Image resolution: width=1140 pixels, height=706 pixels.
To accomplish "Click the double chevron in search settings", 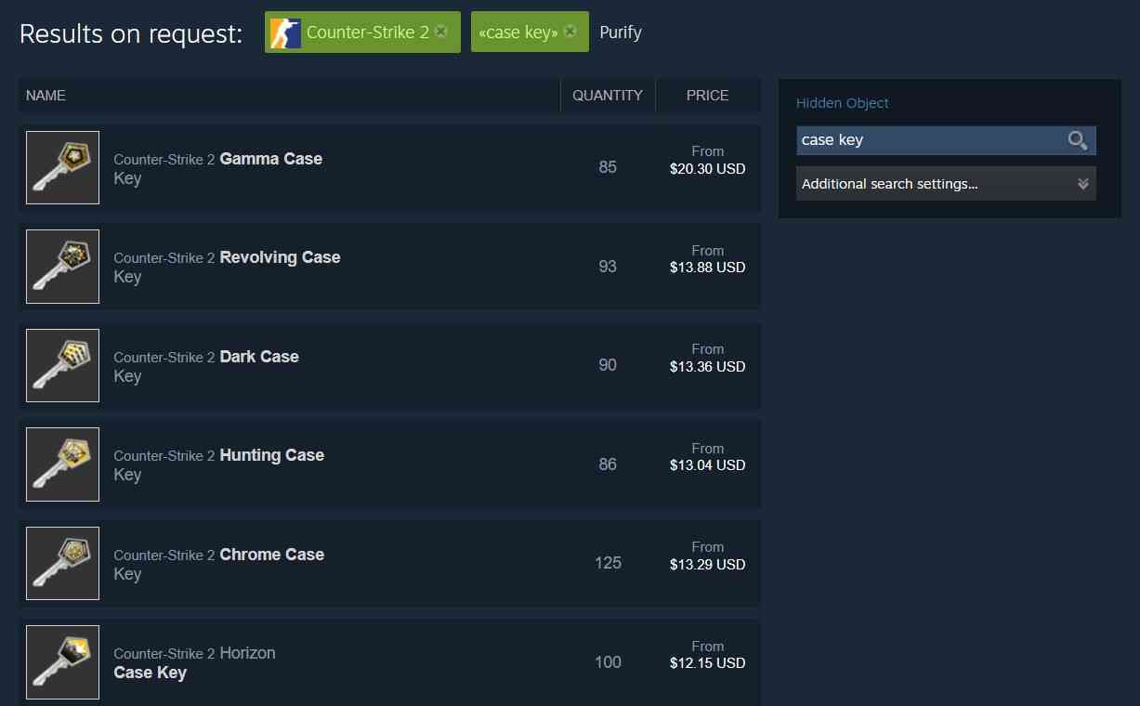I will (x=1082, y=184).
